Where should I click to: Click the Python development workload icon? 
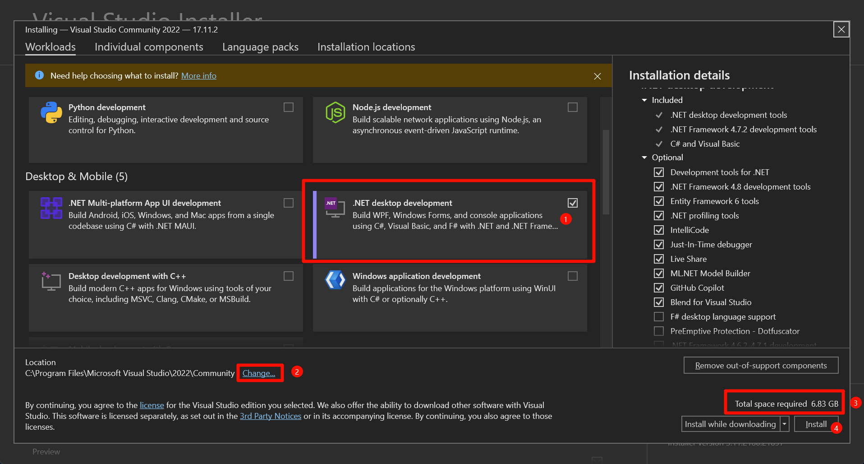[x=51, y=112]
